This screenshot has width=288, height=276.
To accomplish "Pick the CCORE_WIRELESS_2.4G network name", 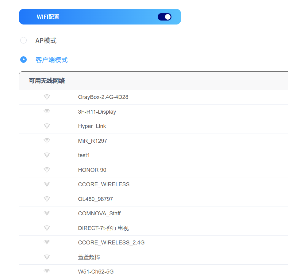I will [111, 243].
